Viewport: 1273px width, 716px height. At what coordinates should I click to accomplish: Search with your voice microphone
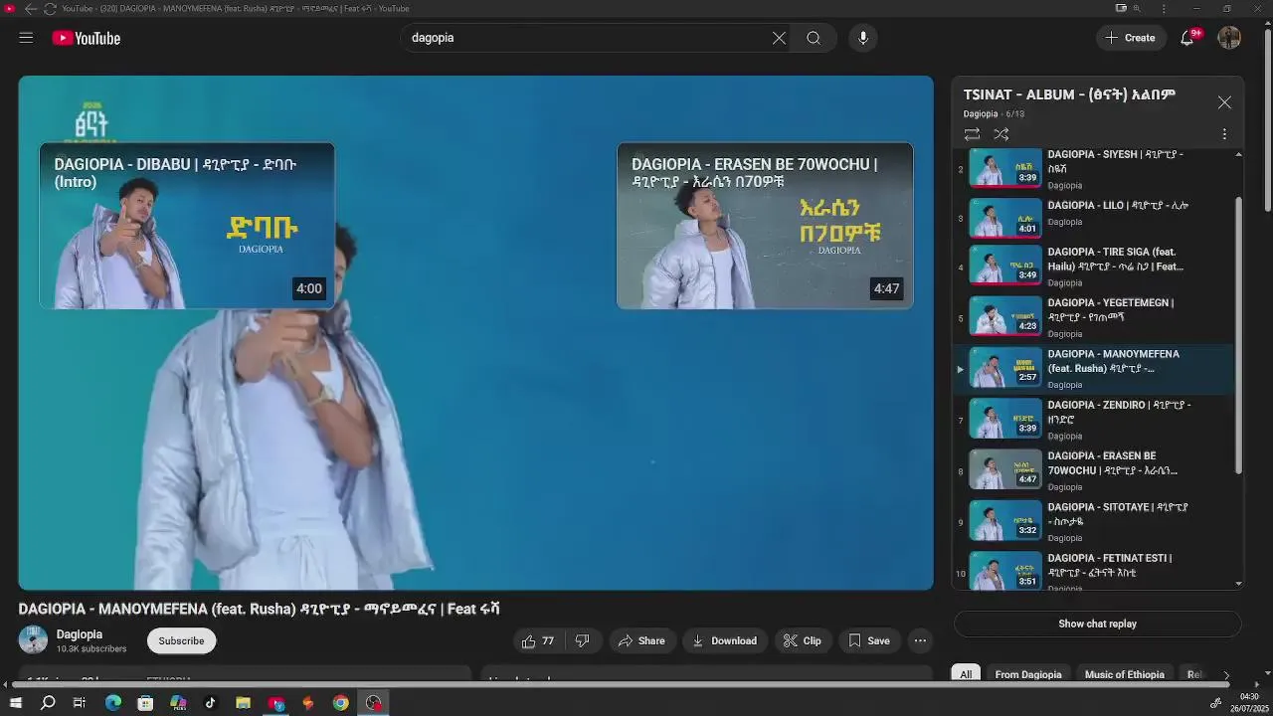pyautogui.click(x=862, y=38)
